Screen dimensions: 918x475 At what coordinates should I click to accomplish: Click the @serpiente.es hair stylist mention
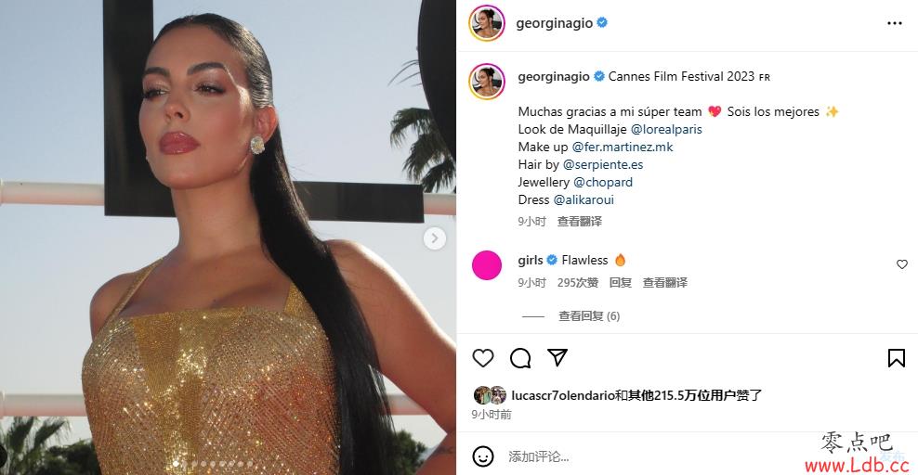603,165
